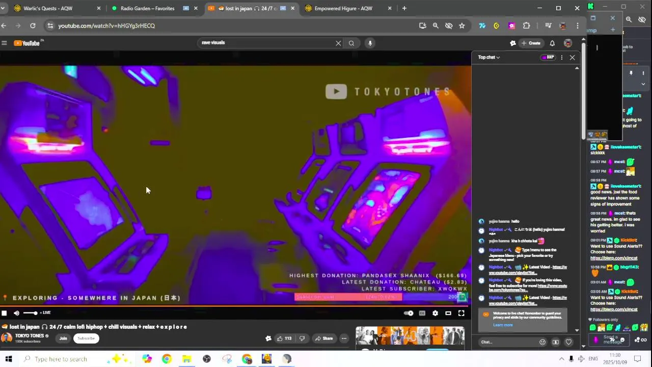
Task: Switch to theater mode
Action: [x=448, y=313]
